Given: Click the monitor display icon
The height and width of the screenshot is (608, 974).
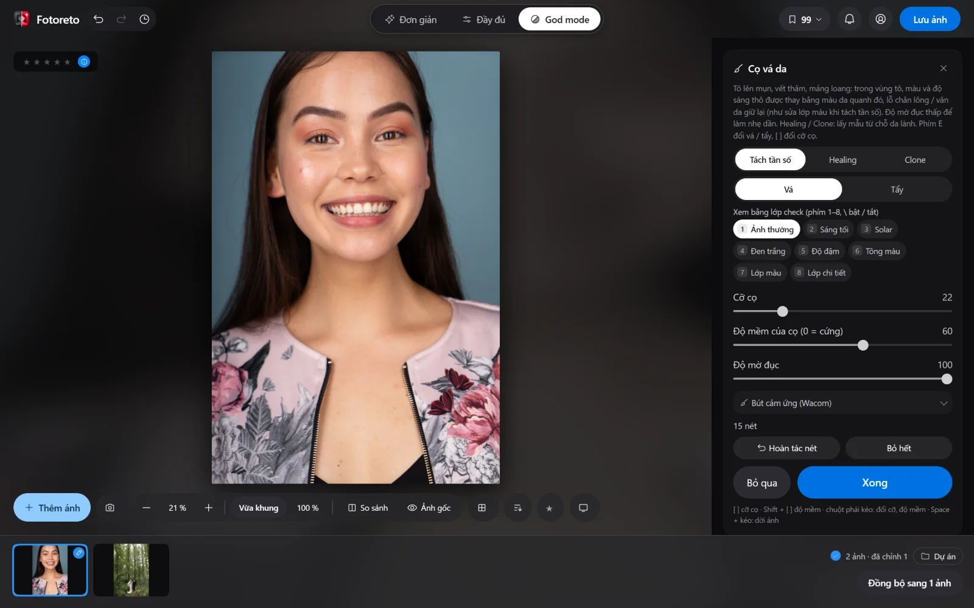Looking at the screenshot, I should click(583, 508).
